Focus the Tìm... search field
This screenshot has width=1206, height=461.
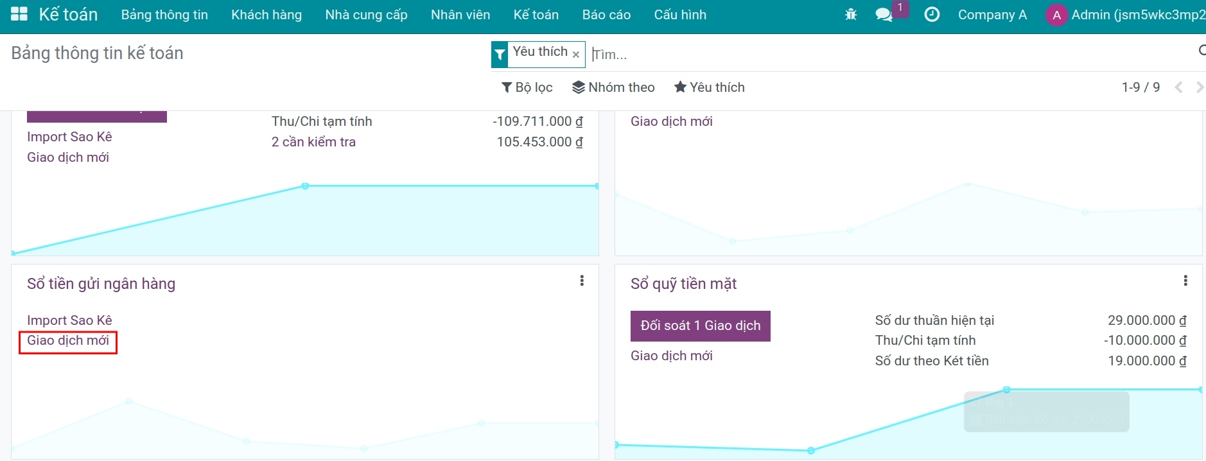[886, 55]
